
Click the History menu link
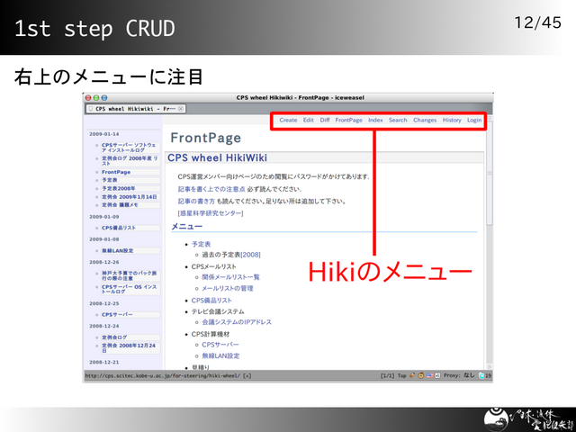click(452, 120)
